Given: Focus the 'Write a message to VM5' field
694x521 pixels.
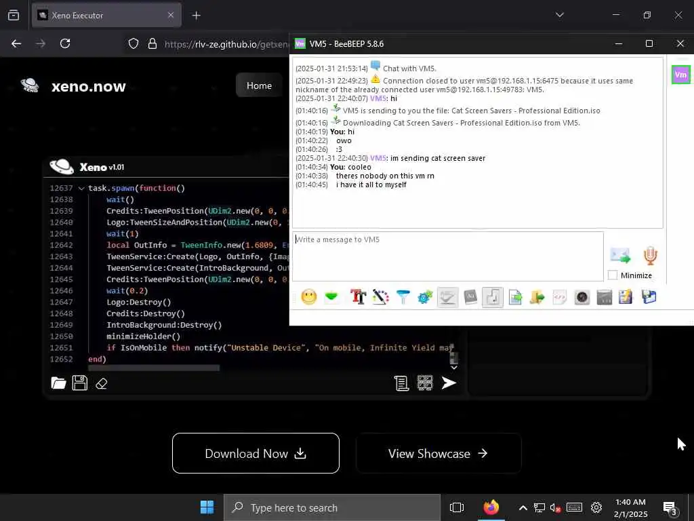Looking at the screenshot, I should 447,256.
